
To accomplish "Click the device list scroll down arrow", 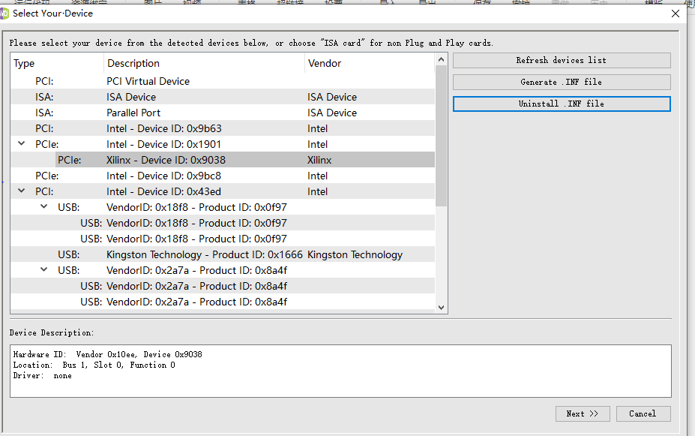I will tap(441, 308).
